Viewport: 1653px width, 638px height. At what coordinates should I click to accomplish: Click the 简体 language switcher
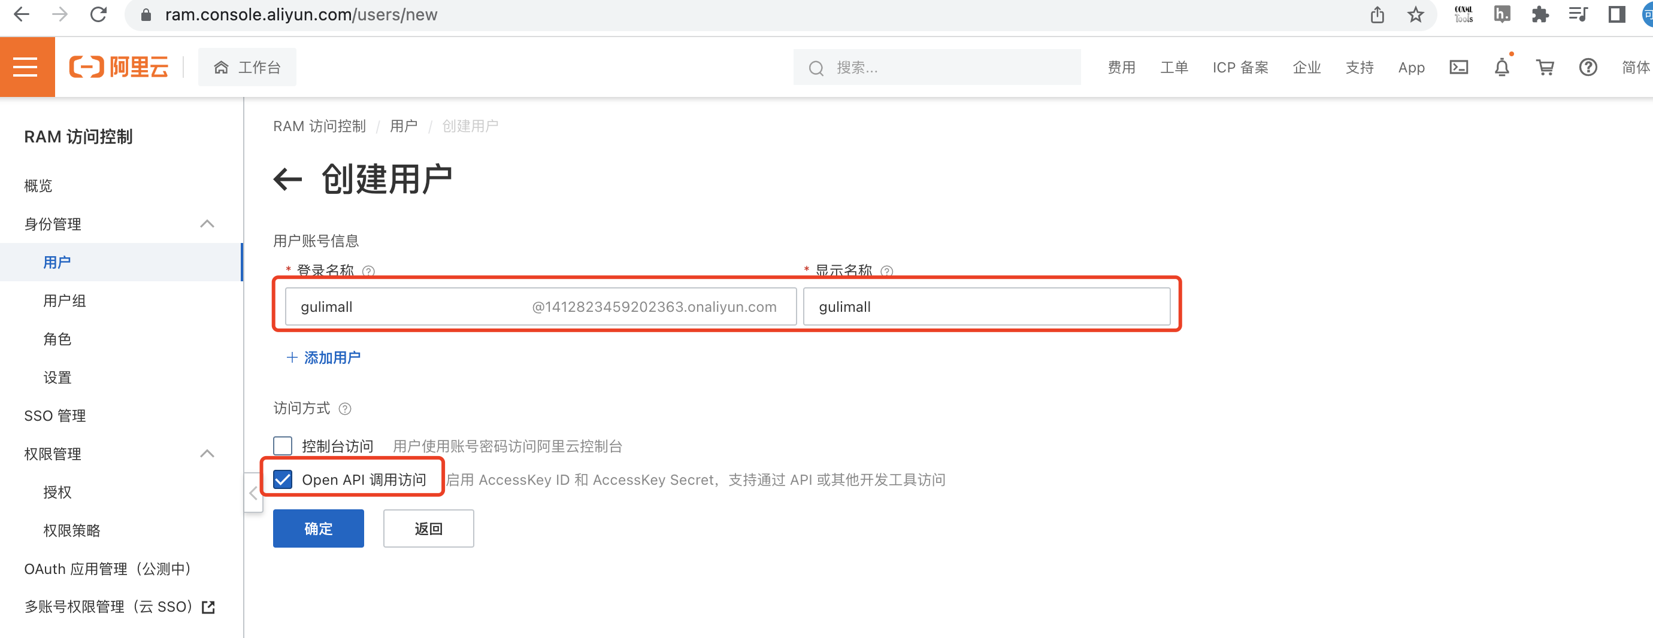1636,67
